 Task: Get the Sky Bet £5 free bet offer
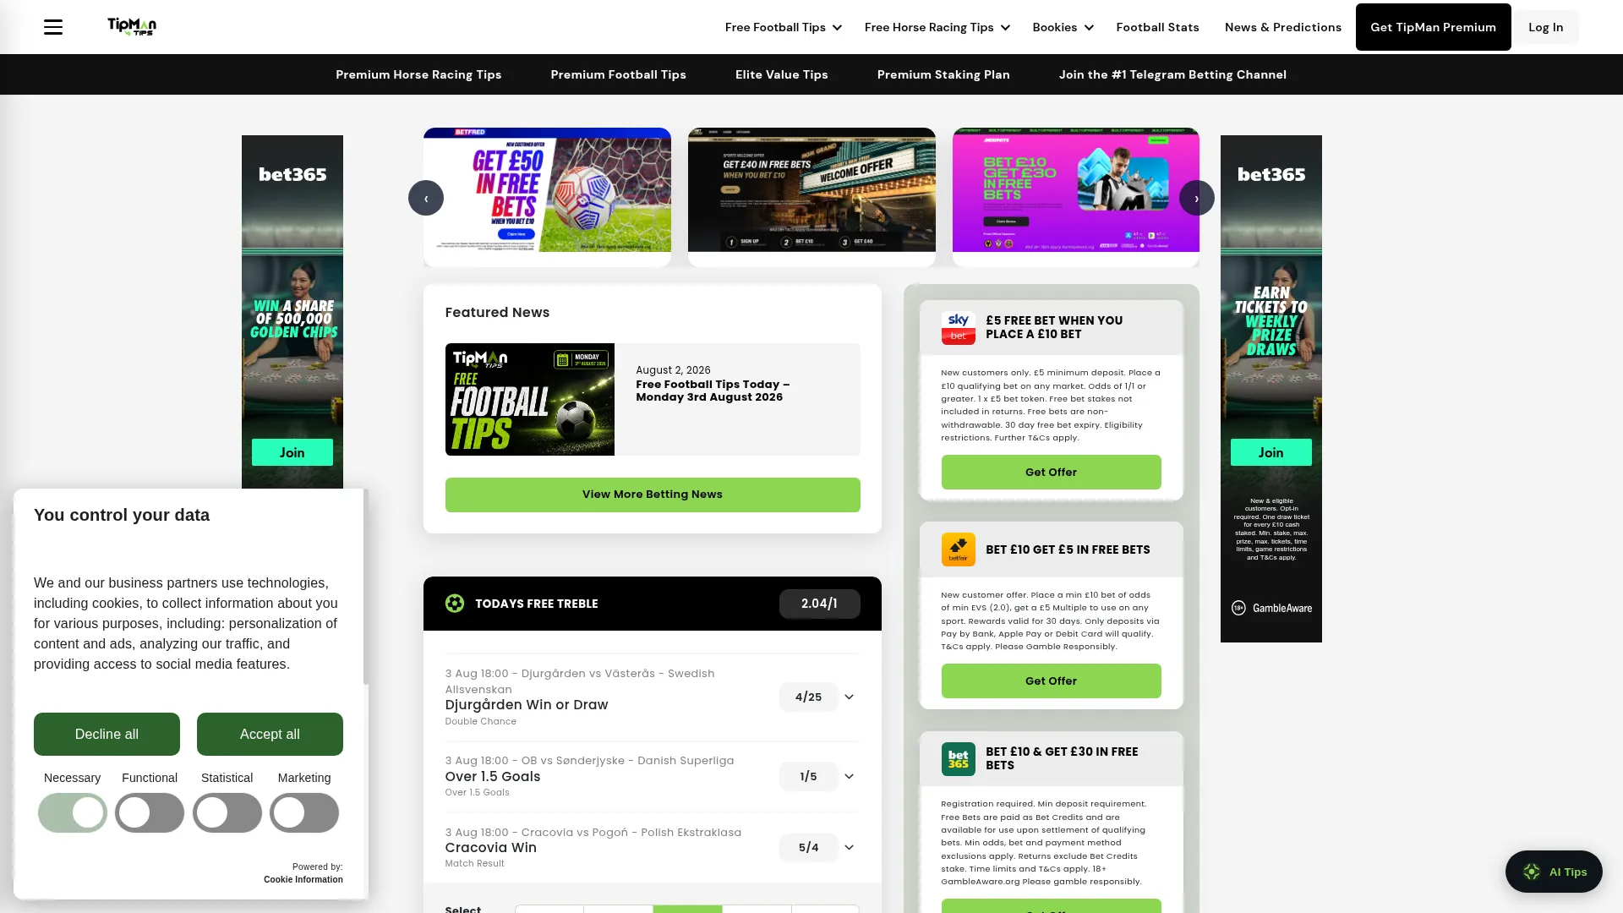tap(1052, 473)
